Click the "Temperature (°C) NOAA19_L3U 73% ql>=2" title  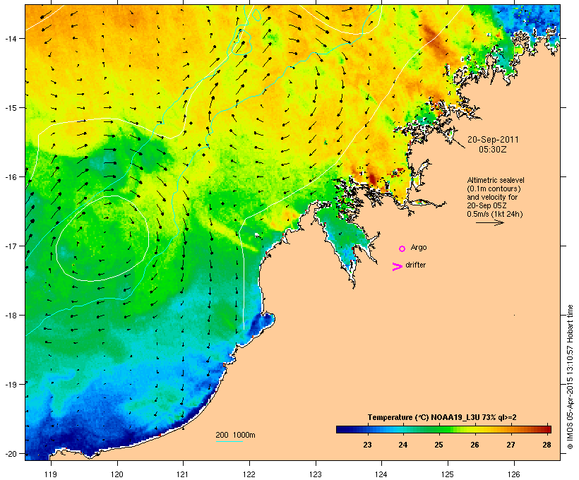tap(442, 417)
